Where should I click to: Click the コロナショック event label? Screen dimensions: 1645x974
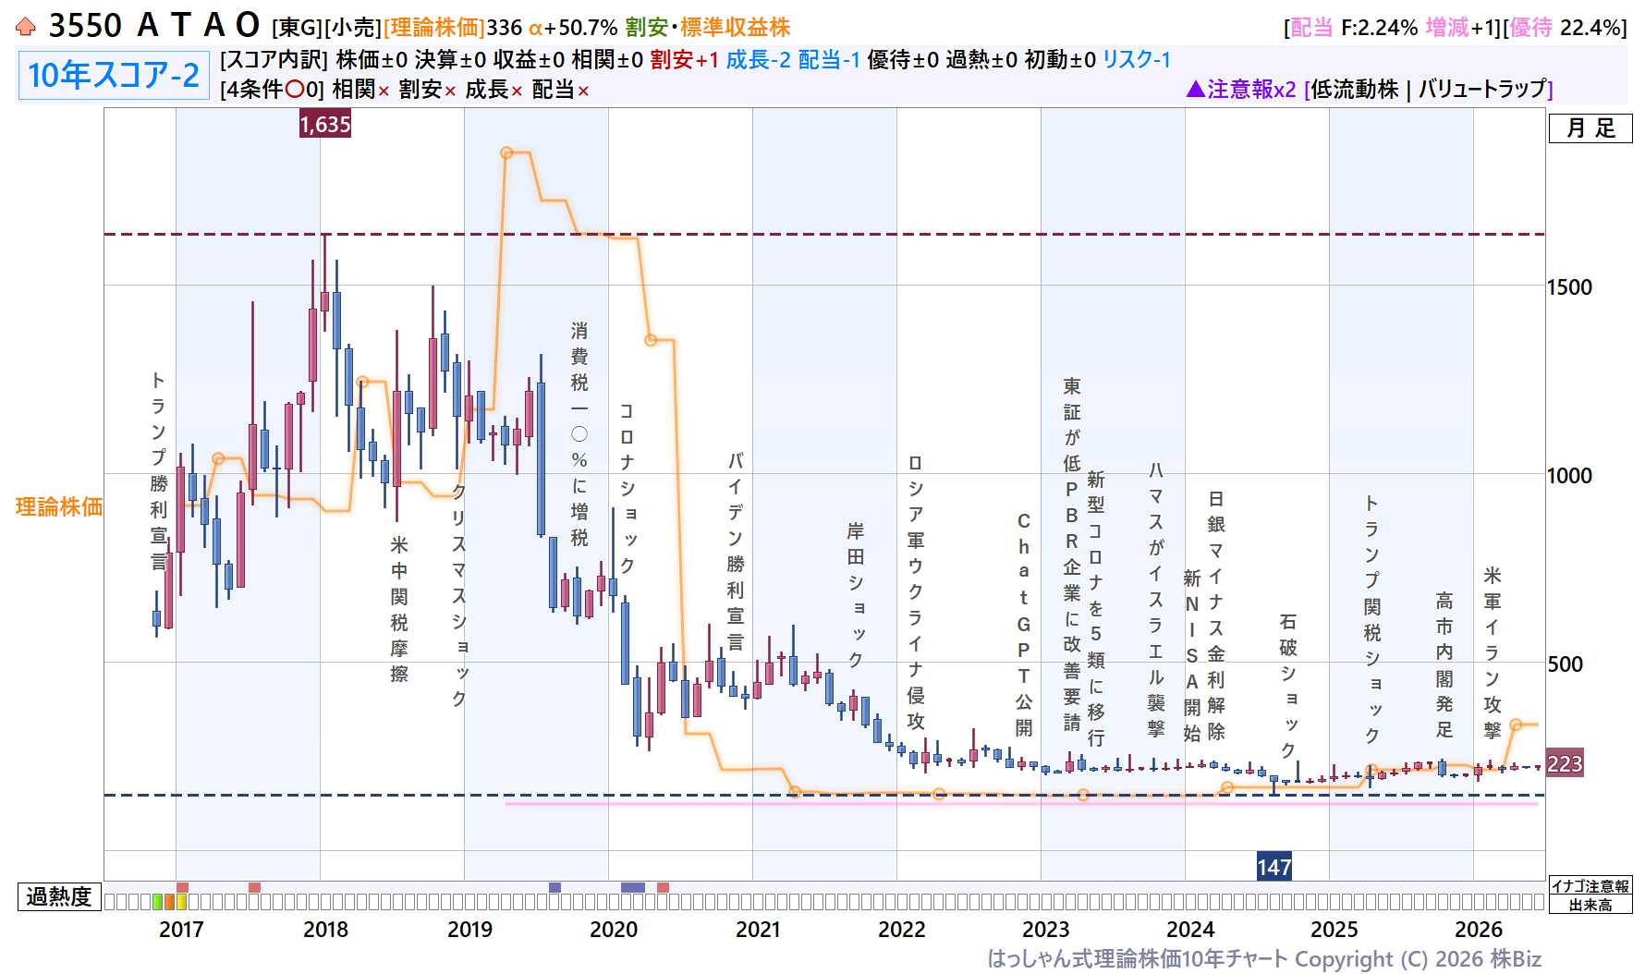[x=628, y=487]
